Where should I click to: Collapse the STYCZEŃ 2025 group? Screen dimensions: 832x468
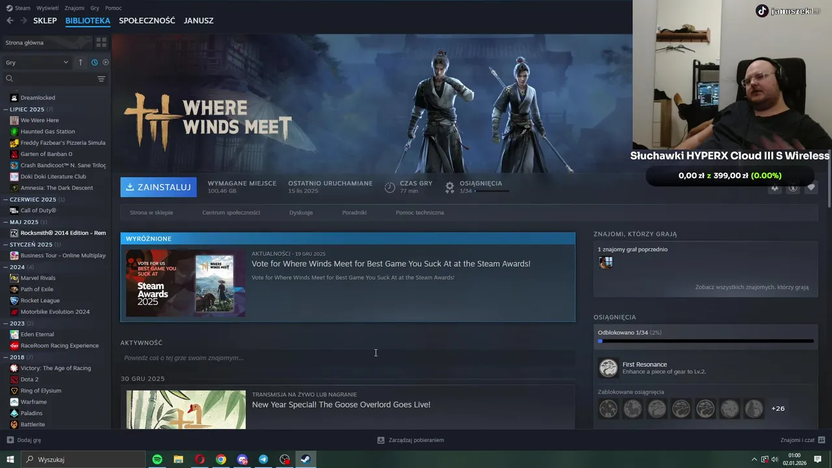pyautogui.click(x=6, y=244)
